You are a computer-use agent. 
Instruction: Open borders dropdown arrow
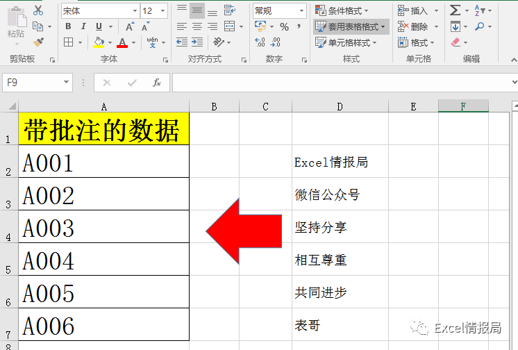pyautogui.click(x=80, y=42)
